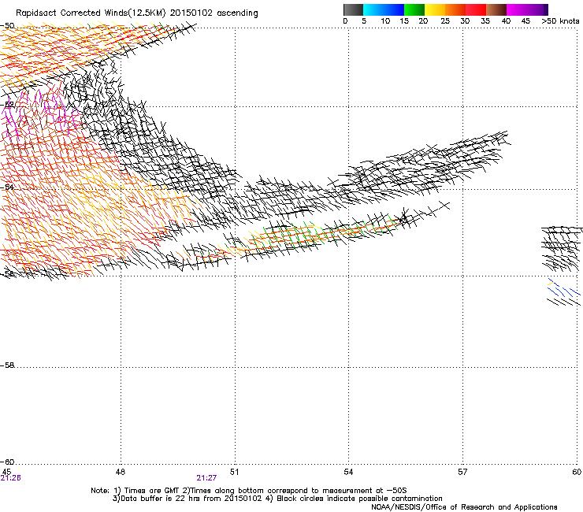Image resolution: width=583 pixels, height=512 pixels.
Task: Click the latitude label '-60'
Action: tap(7, 462)
